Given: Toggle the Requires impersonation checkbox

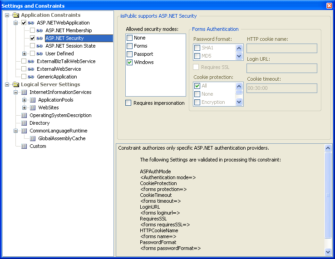Looking at the screenshot, I should pos(128,103).
